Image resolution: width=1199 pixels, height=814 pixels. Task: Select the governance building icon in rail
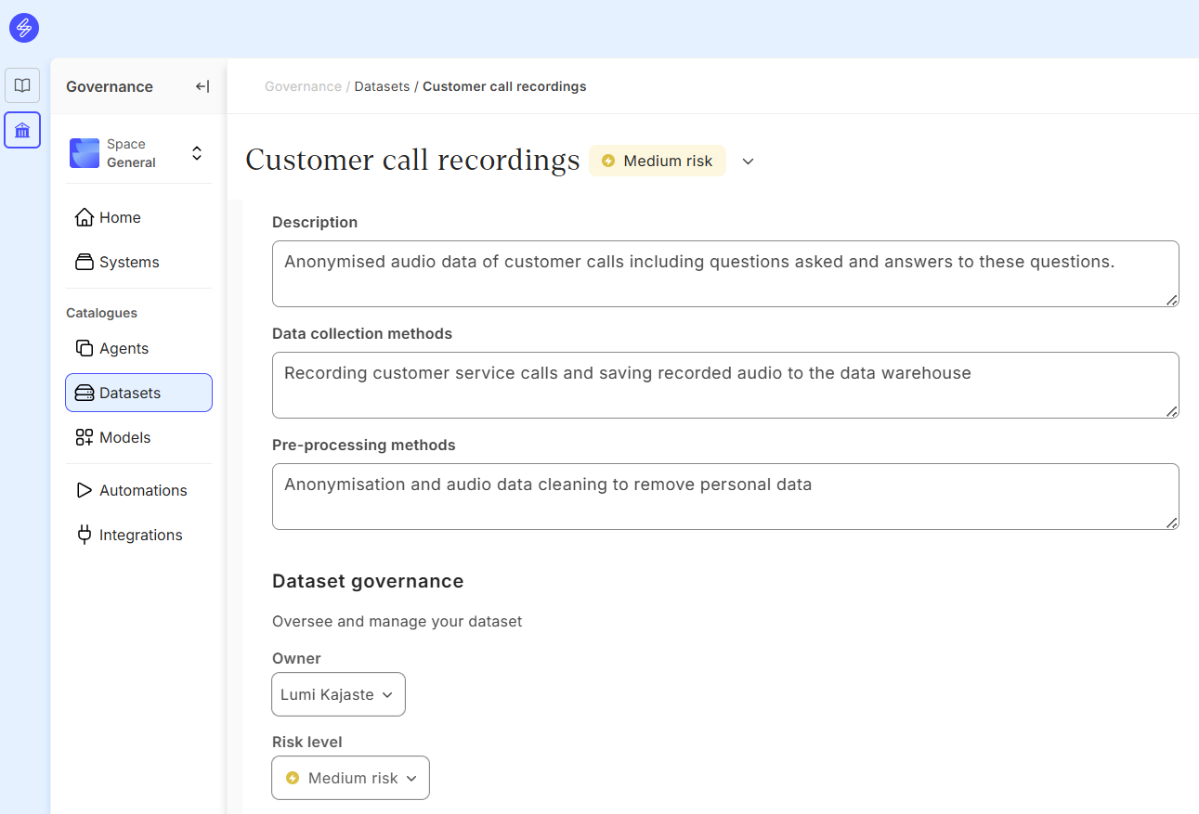(22, 130)
